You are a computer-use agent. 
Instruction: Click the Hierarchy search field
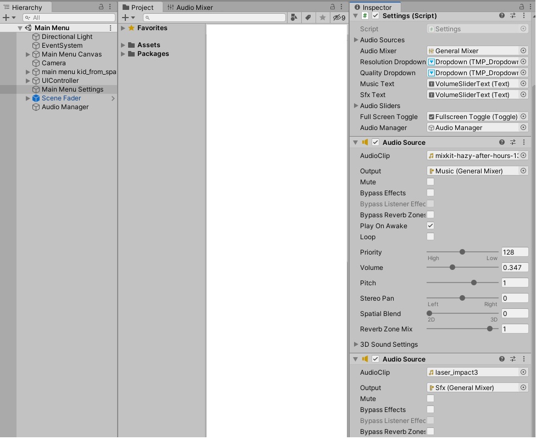pyautogui.click(x=69, y=18)
